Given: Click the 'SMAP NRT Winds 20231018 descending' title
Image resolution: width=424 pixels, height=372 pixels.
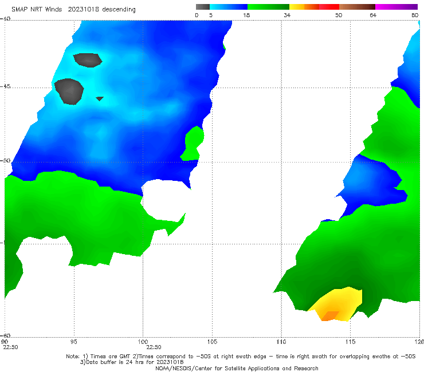Looking at the screenshot, I should pyautogui.click(x=73, y=10).
